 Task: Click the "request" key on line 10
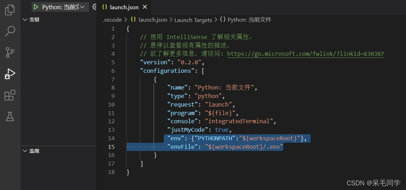[x=183, y=104]
